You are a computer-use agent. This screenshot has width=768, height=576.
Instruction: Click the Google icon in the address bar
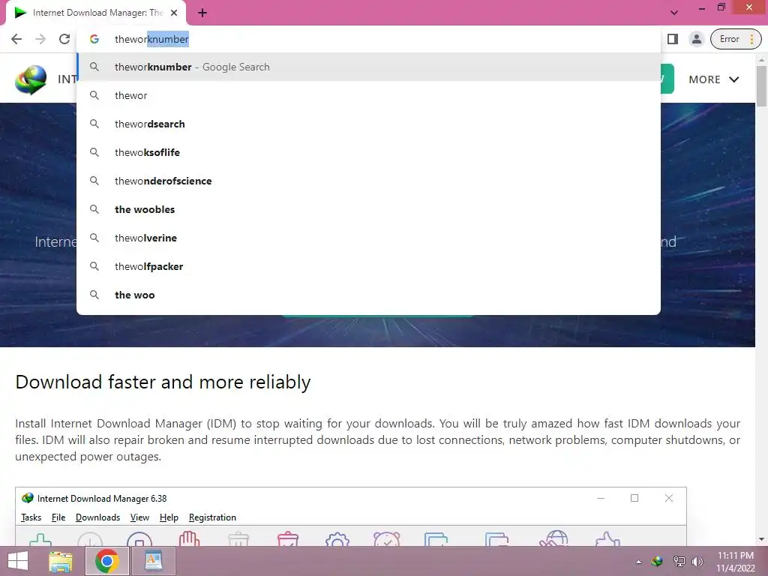94,39
